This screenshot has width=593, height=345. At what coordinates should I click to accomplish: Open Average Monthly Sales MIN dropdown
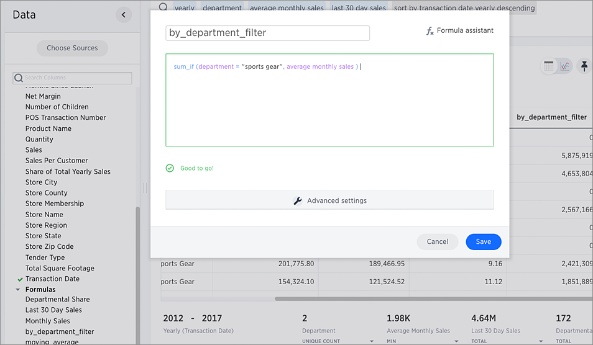coord(457,341)
